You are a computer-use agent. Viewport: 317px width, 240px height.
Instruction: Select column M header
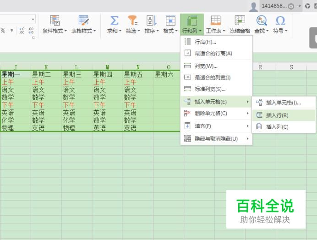[x=107, y=67]
